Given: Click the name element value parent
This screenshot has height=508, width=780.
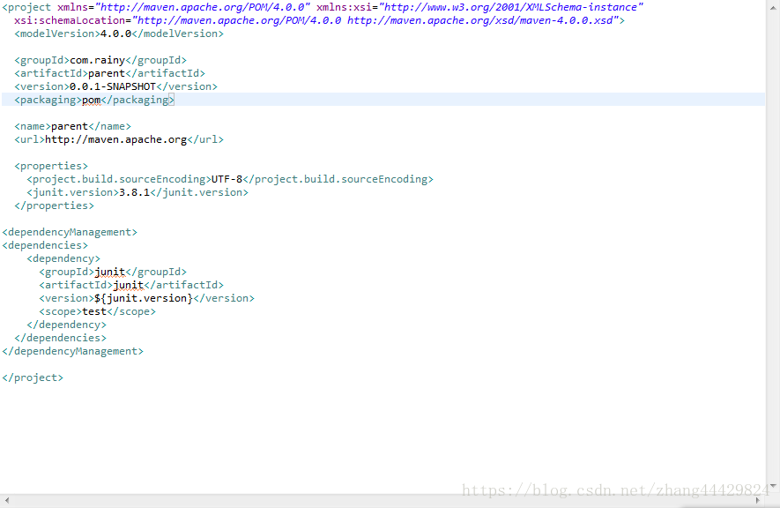Looking at the screenshot, I should click(x=70, y=126).
